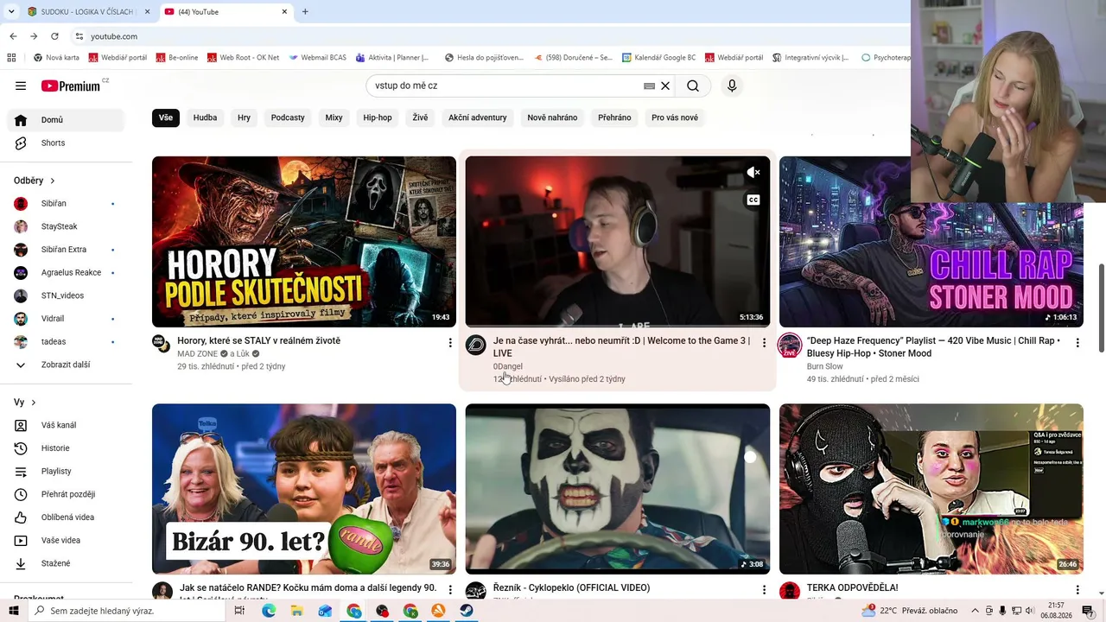This screenshot has width=1106, height=622.
Task: Select the Hudba filter chip
Action: 206,117
